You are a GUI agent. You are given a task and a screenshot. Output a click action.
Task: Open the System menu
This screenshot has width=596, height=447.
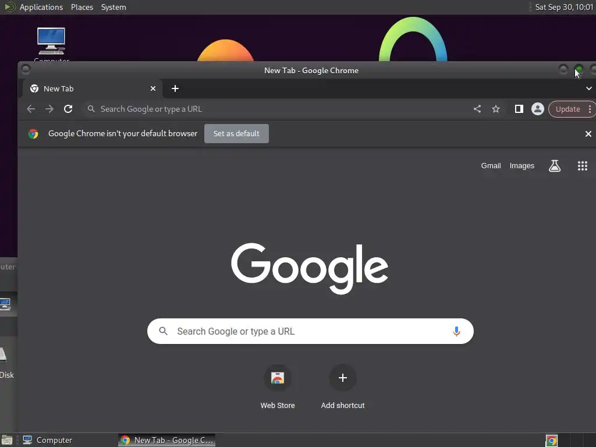(113, 7)
